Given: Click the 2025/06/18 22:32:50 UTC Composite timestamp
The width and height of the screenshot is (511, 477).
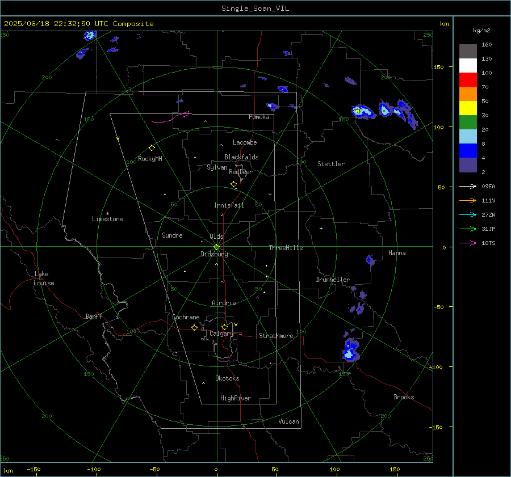Looking at the screenshot, I should pos(78,24).
